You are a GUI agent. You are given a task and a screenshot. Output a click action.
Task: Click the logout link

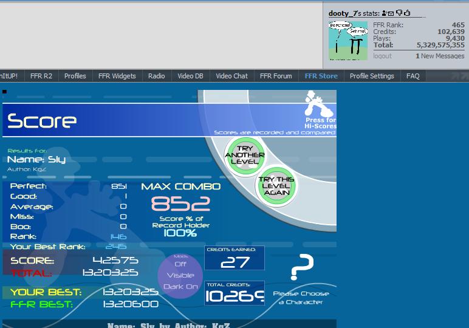(x=382, y=56)
